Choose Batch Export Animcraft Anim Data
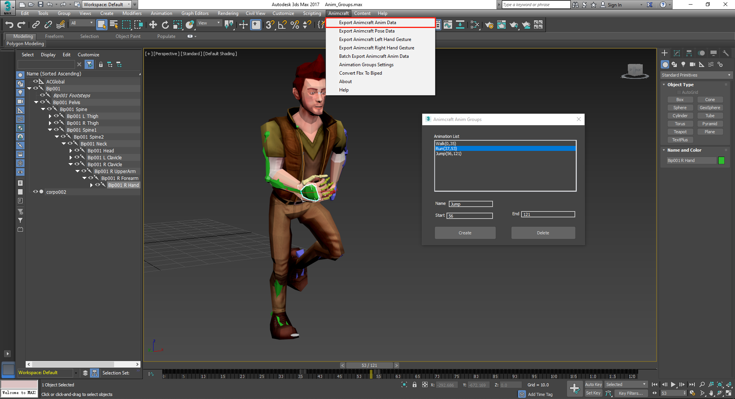The image size is (735, 399). (374, 56)
